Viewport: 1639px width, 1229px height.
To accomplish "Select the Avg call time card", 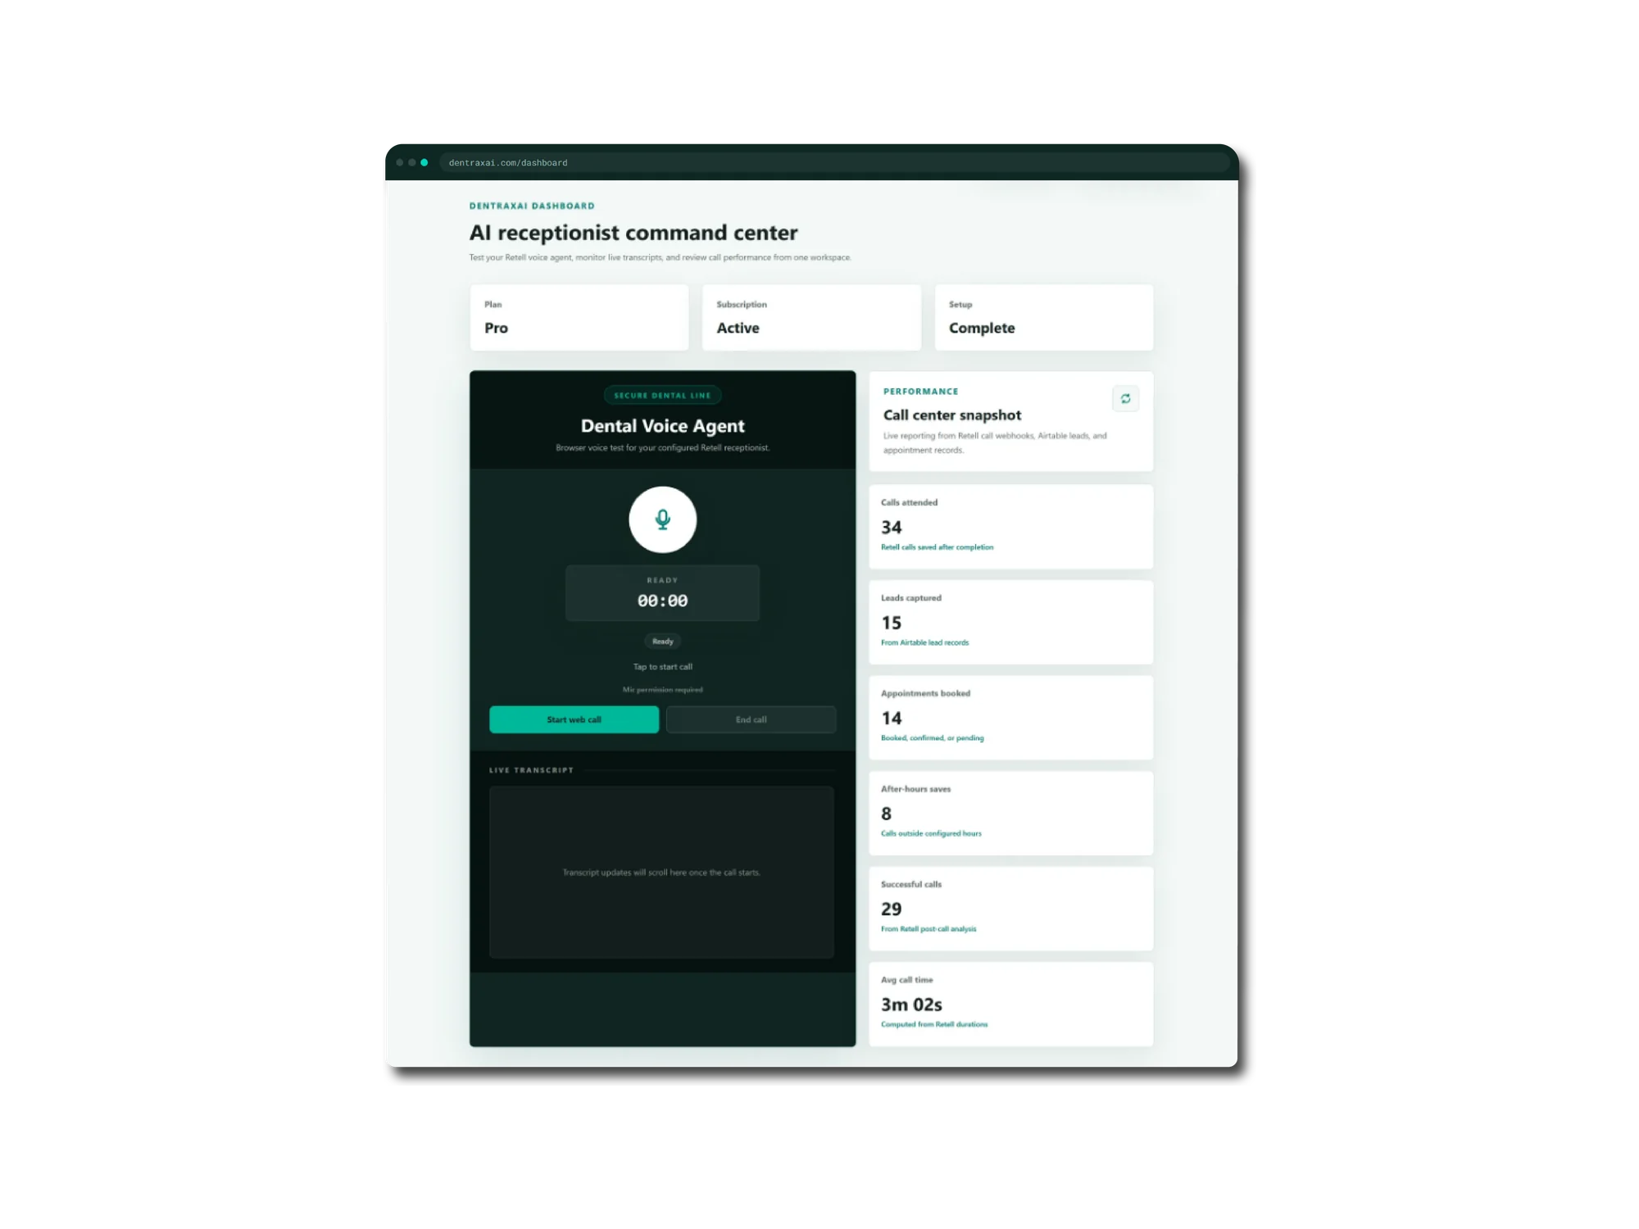I will 1010,1004.
